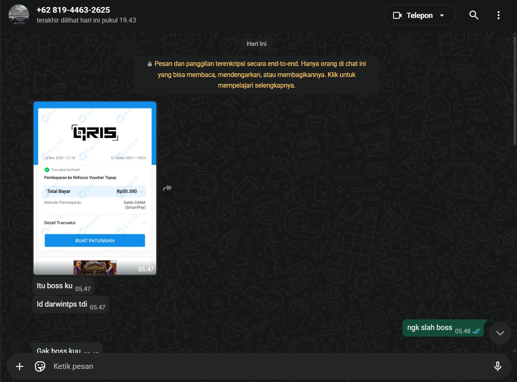This screenshot has height=382, width=517.
Task: Forward the receipt image using arrow icon
Action: (x=167, y=188)
